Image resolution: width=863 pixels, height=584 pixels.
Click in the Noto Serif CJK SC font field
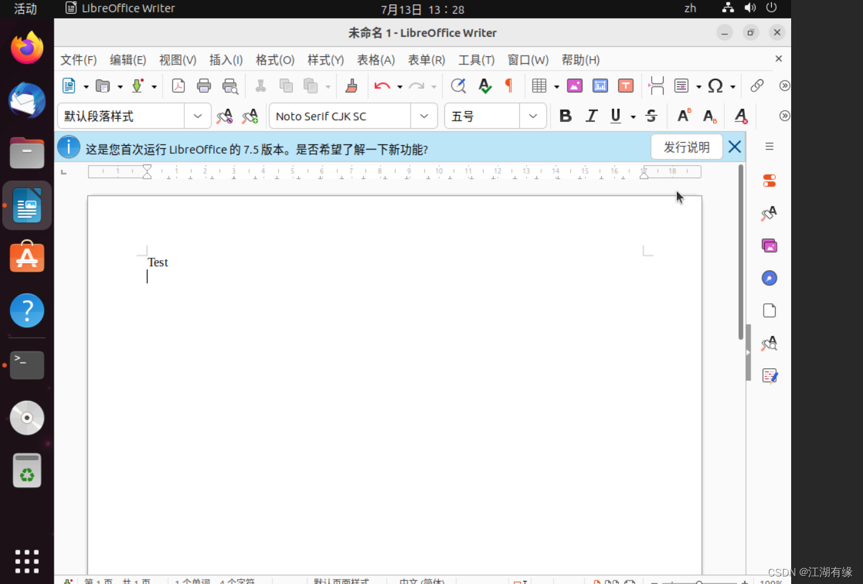pos(341,116)
